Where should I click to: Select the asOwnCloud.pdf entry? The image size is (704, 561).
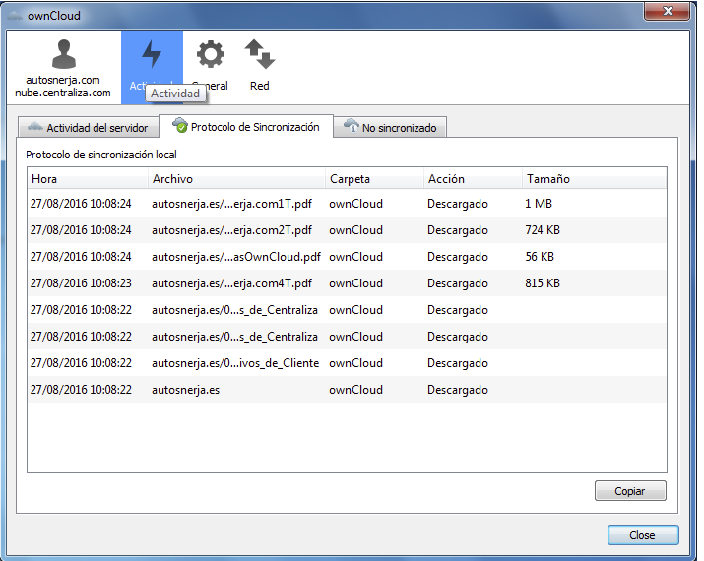(236, 257)
